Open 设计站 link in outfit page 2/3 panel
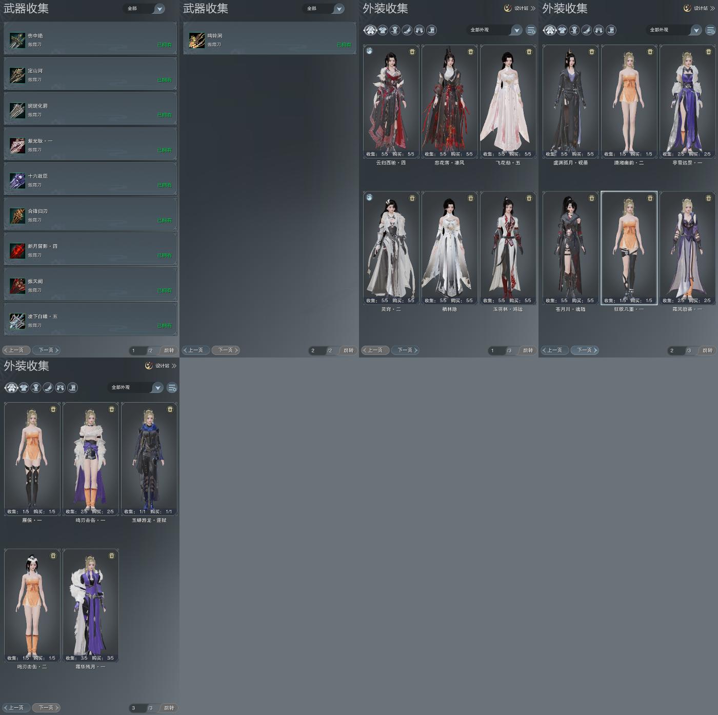This screenshot has width=718, height=715. pyautogui.click(x=699, y=8)
